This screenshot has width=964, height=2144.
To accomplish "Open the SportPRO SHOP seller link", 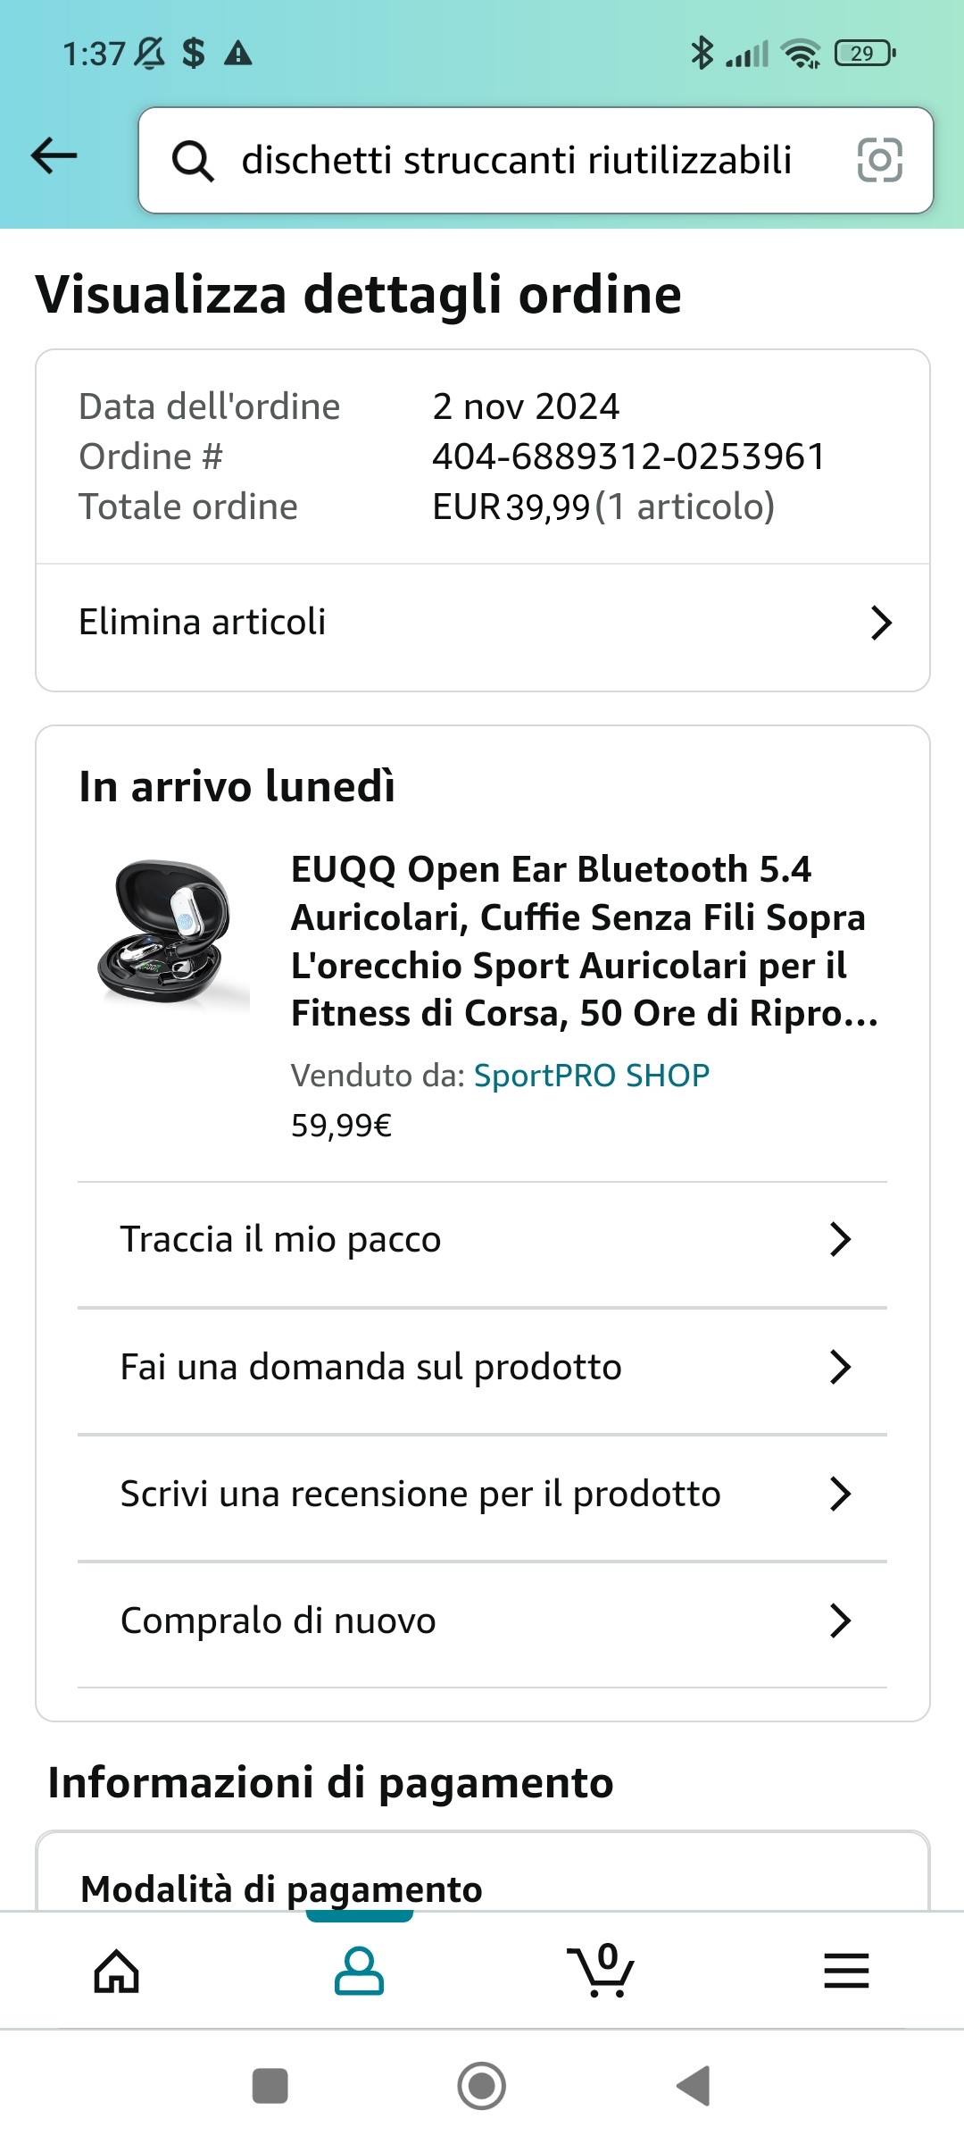I will pyautogui.click(x=591, y=1076).
